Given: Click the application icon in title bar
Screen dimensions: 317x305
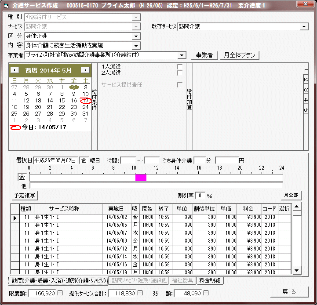Looking at the screenshot, I should [x=5, y=4].
